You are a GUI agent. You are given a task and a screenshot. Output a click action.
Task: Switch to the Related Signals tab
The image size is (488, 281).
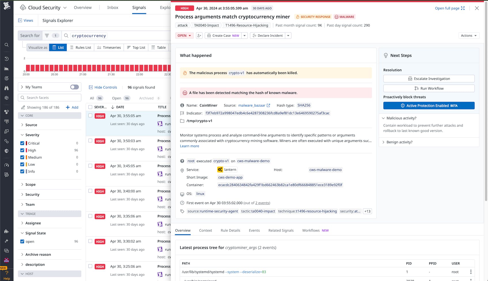tap(281, 230)
